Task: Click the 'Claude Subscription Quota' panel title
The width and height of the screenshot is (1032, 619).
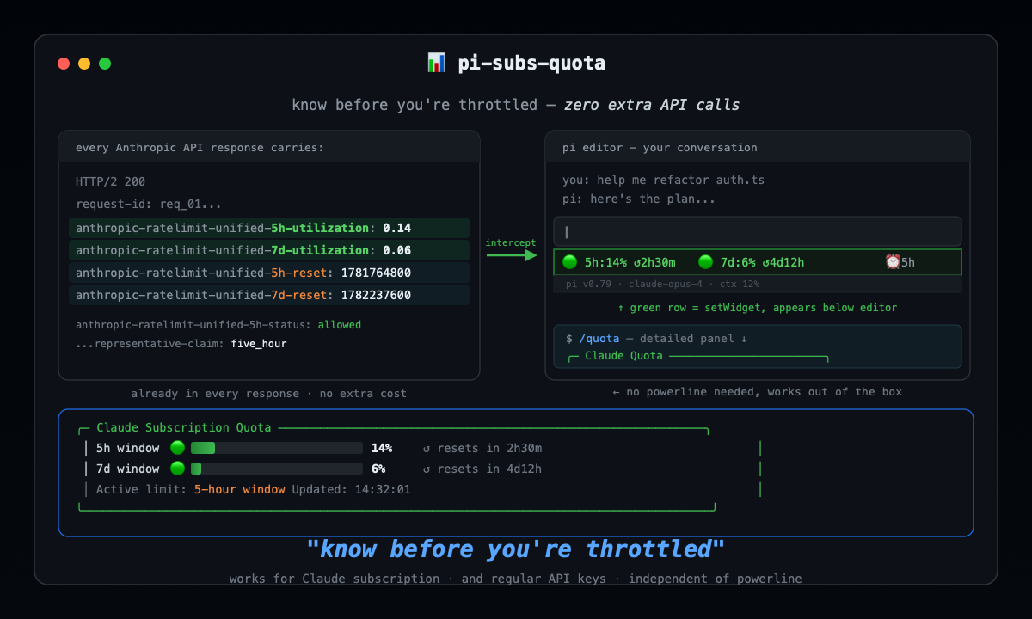Action: pyautogui.click(x=183, y=427)
